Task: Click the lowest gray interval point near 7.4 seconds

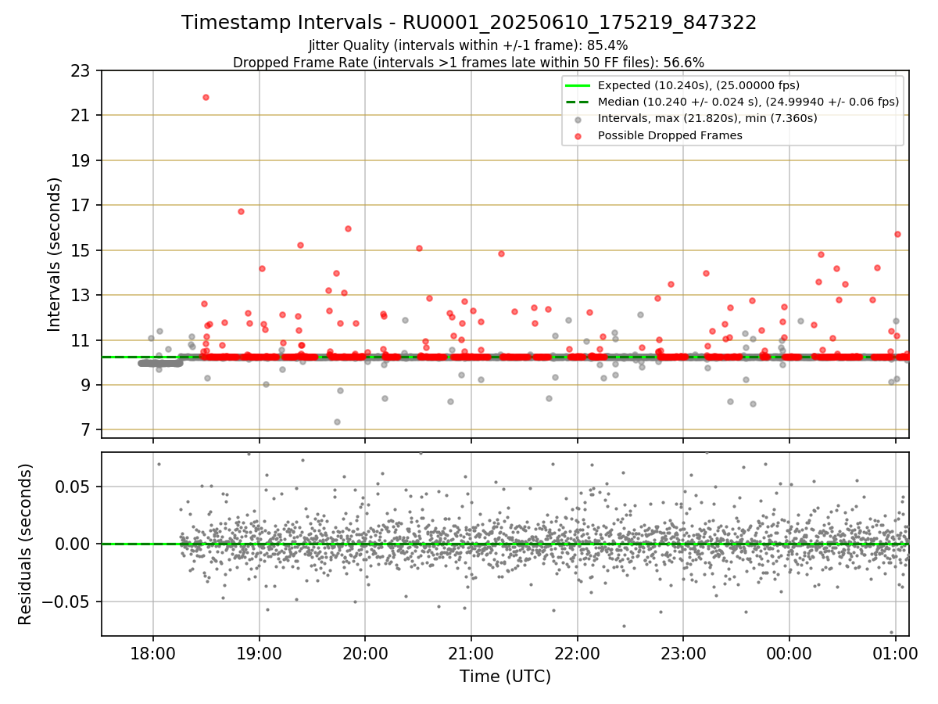Action: [x=337, y=422]
